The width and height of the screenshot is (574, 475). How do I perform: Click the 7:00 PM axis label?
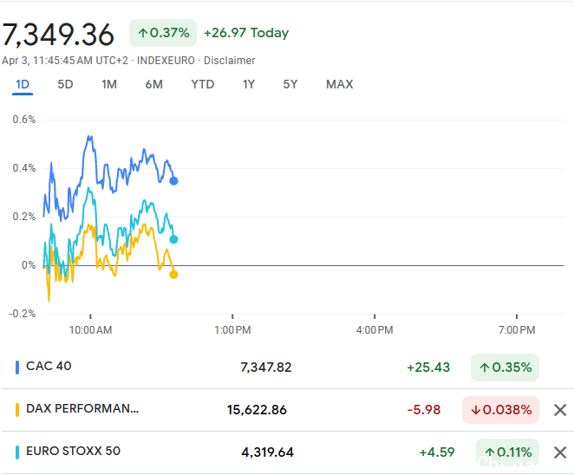(x=517, y=330)
